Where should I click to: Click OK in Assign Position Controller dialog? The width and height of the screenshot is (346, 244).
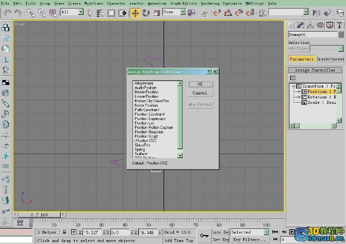point(200,84)
